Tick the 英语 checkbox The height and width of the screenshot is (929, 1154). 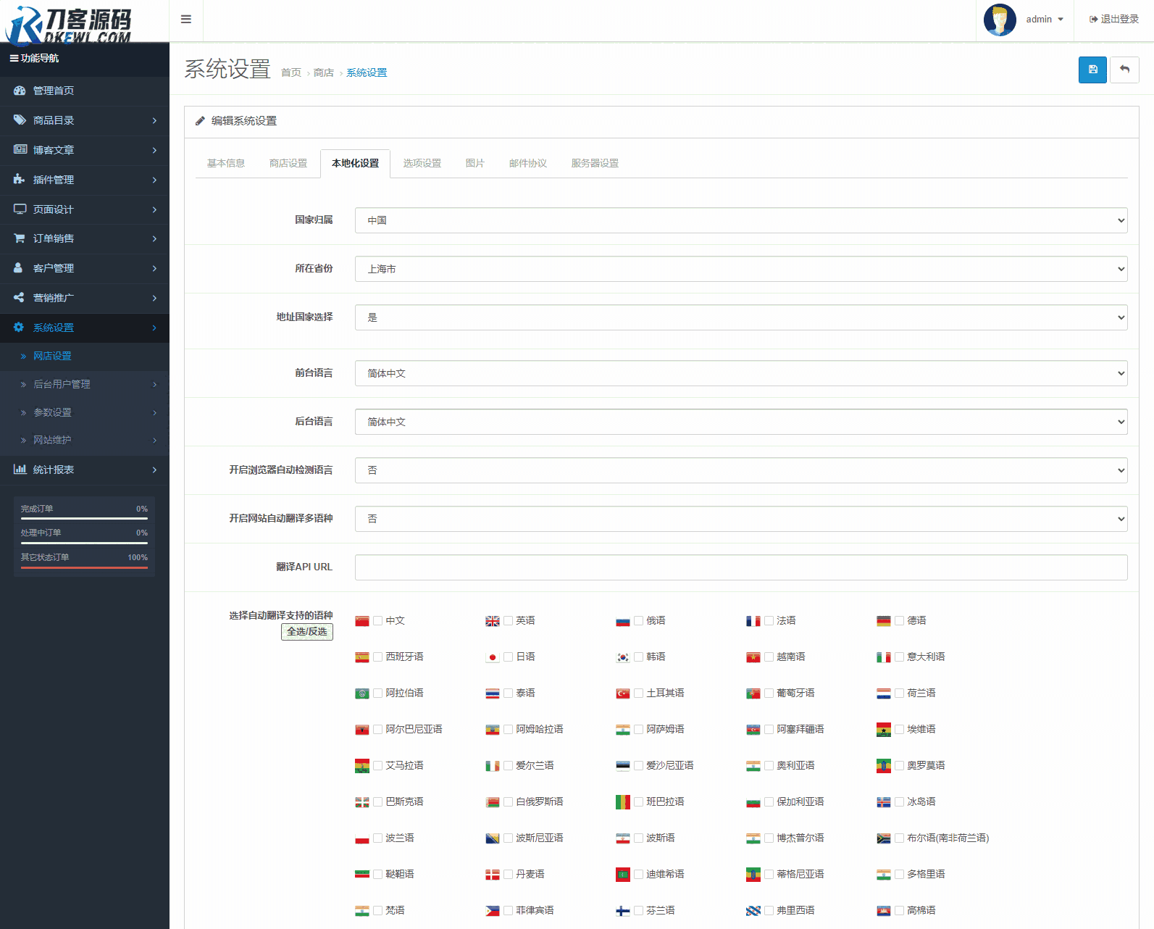(x=509, y=621)
